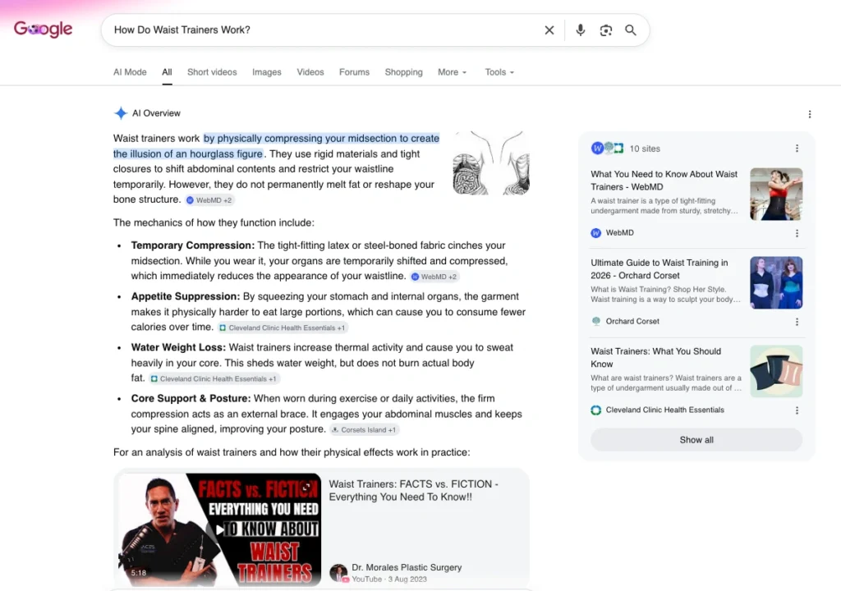Expand the Tools dropdown
Screen dimensions: 841x591
click(499, 72)
